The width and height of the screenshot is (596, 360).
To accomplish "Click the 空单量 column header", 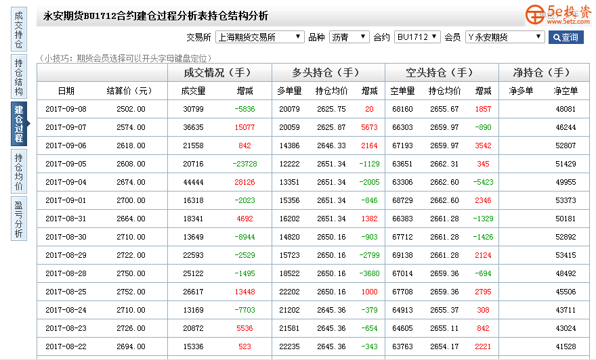I will [402, 91].
